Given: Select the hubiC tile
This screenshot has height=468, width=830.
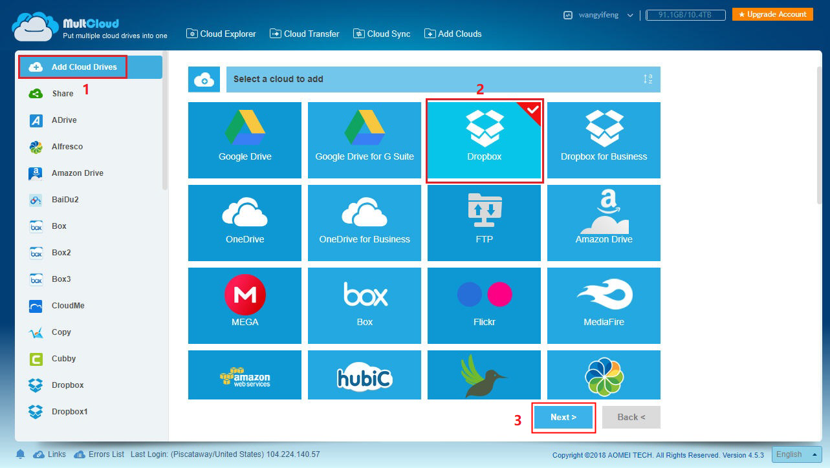Looking at the screenshot, I should pos(364,375).
